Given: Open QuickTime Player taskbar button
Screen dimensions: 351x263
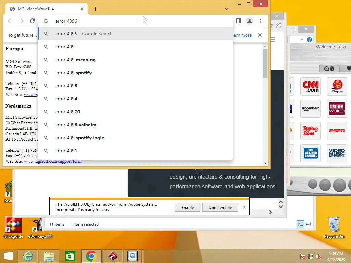Looking at the screenshot, I should point(132,256).
